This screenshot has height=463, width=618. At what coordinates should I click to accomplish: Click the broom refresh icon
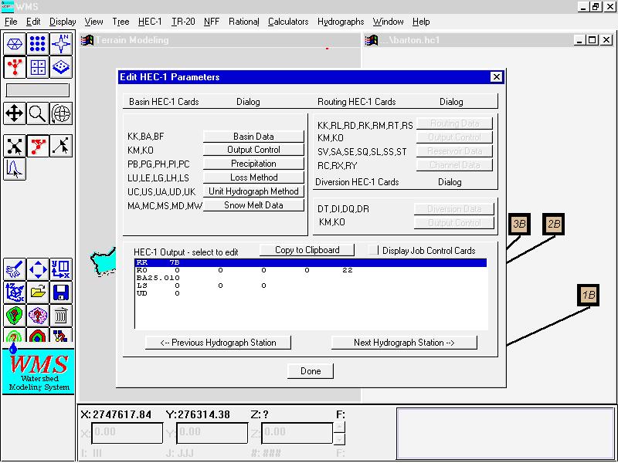(x=14, y=269)
